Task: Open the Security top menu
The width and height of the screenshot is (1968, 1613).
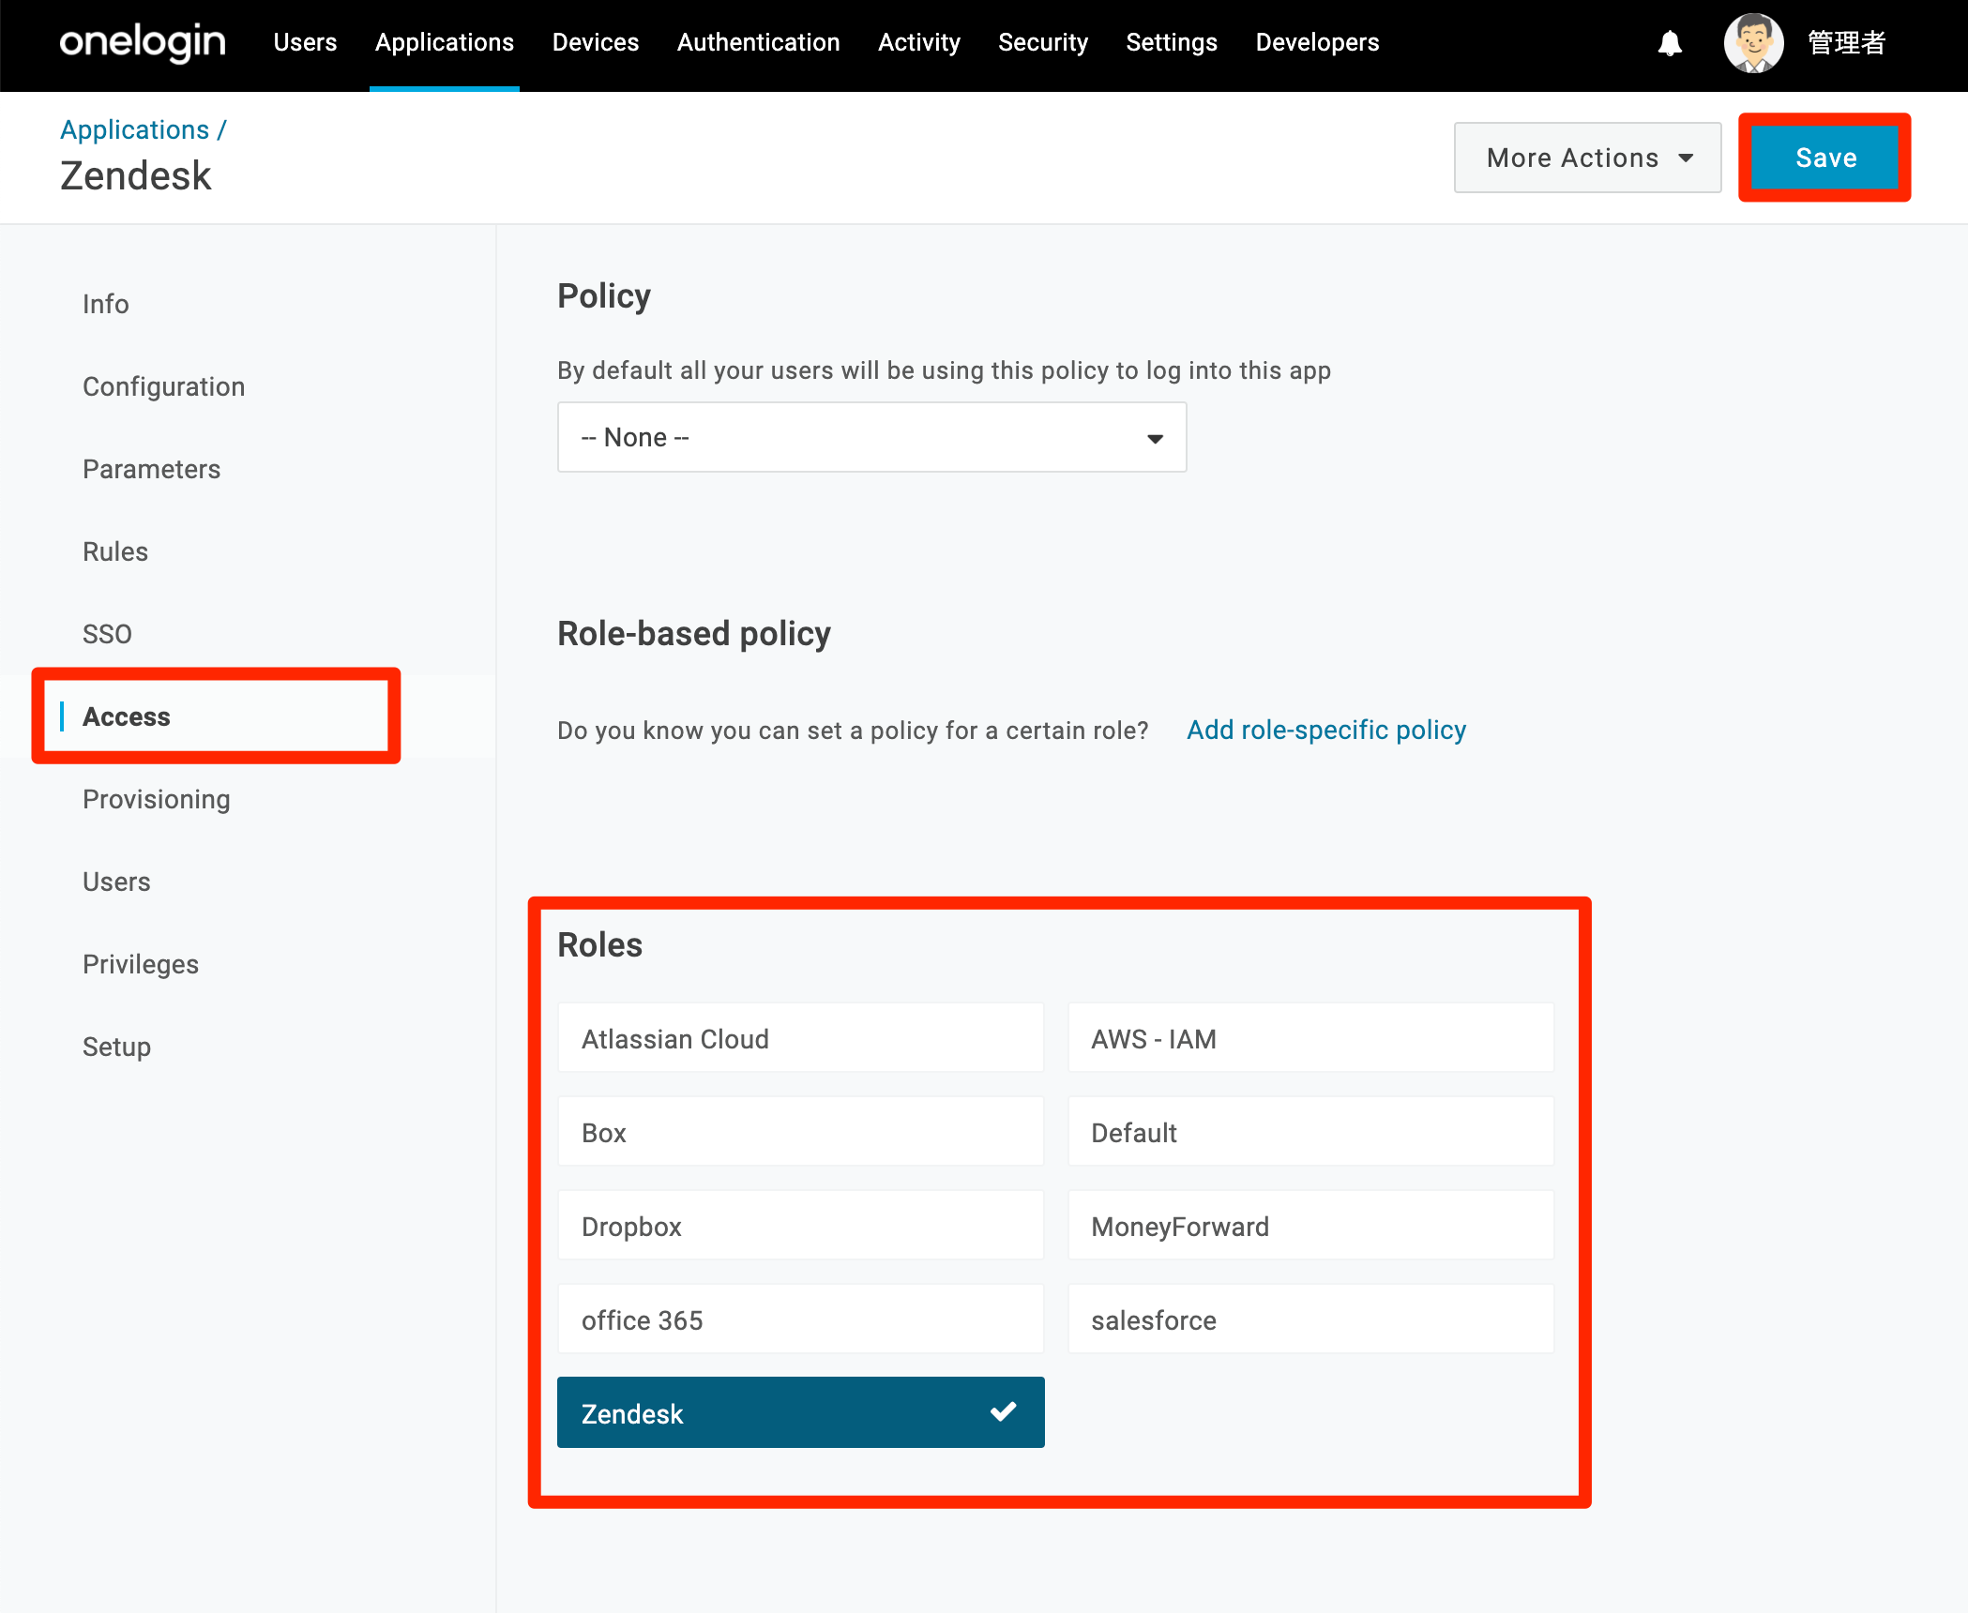Action: [1043, 43]
